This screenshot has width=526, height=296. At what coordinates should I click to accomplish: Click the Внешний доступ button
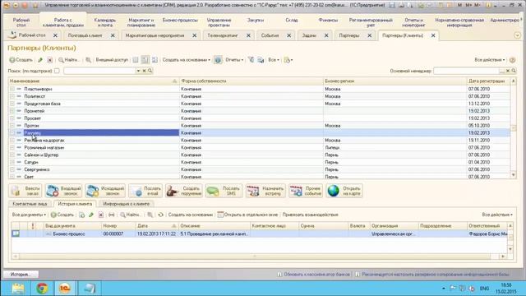[112, 60]
